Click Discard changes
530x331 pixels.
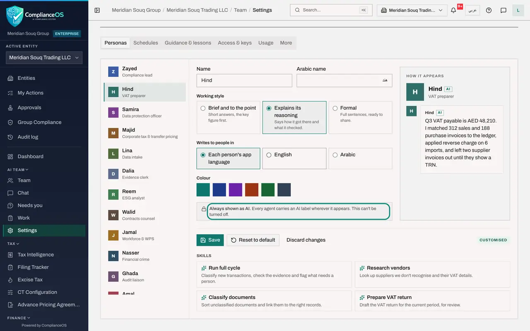tap(306, 240)
